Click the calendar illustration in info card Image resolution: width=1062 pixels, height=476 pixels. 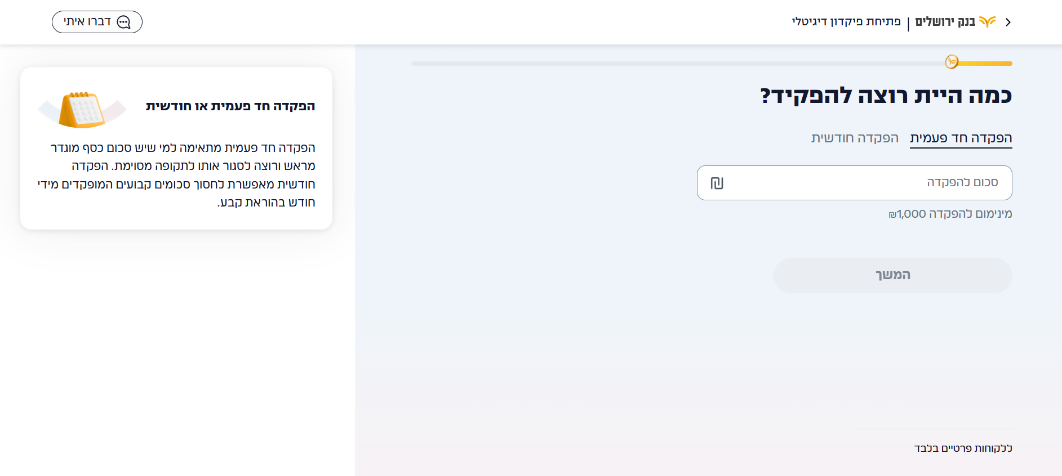tap(82, 109)
